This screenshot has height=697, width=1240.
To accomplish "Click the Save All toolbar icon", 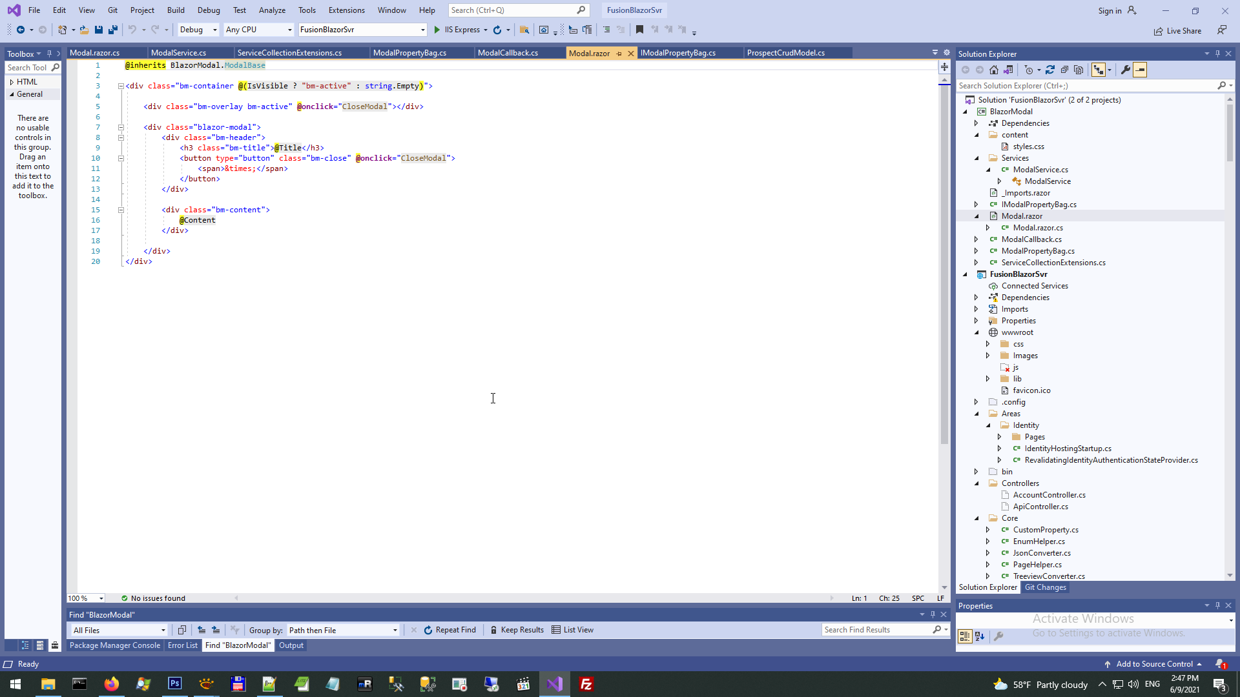I will tap(113, 30).
